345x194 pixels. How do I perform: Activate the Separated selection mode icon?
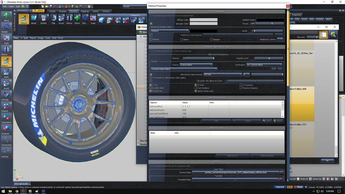(6, 118)
